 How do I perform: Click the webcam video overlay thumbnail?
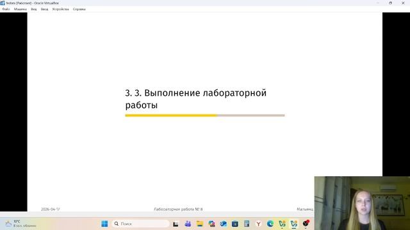[362, 203]
